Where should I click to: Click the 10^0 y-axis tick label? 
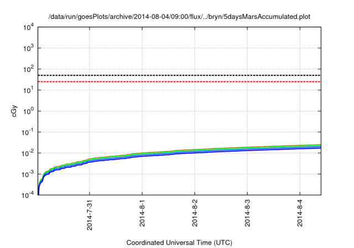(x=28, y=111)
